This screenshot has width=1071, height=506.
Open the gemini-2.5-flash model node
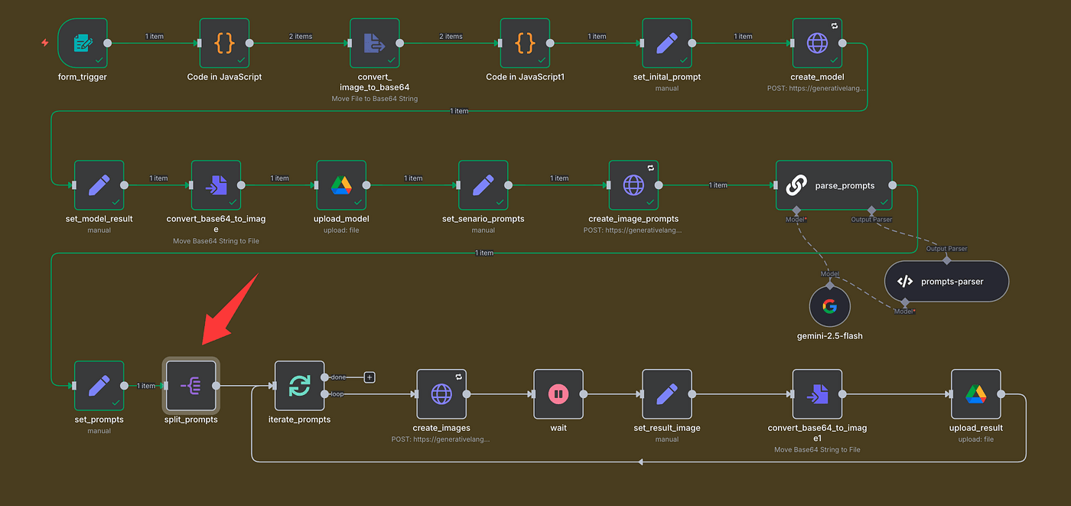(830, 306)
